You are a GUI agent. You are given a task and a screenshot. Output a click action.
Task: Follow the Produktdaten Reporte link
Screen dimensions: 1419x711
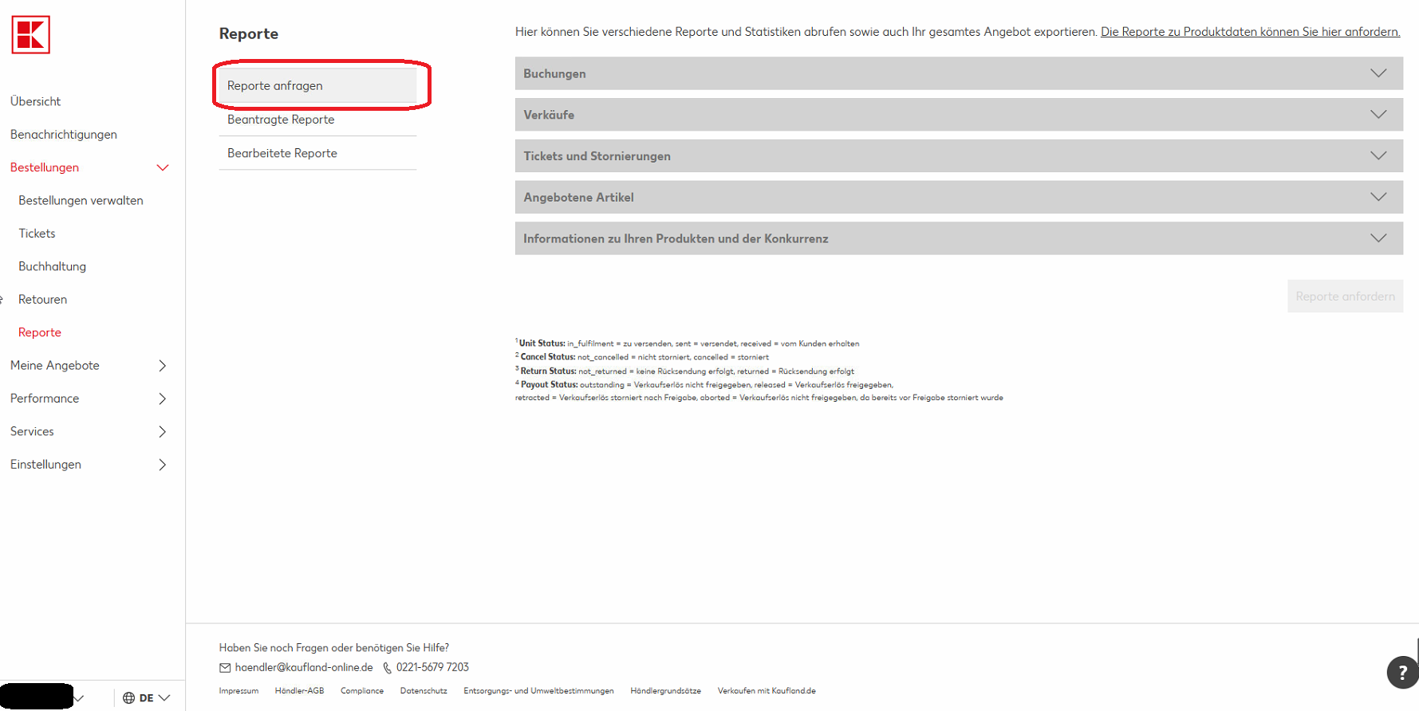tap(1249, 32)
